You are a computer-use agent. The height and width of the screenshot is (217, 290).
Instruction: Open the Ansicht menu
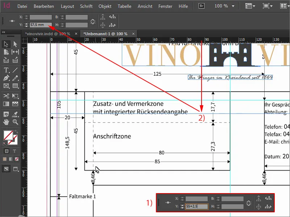[145, 6]
